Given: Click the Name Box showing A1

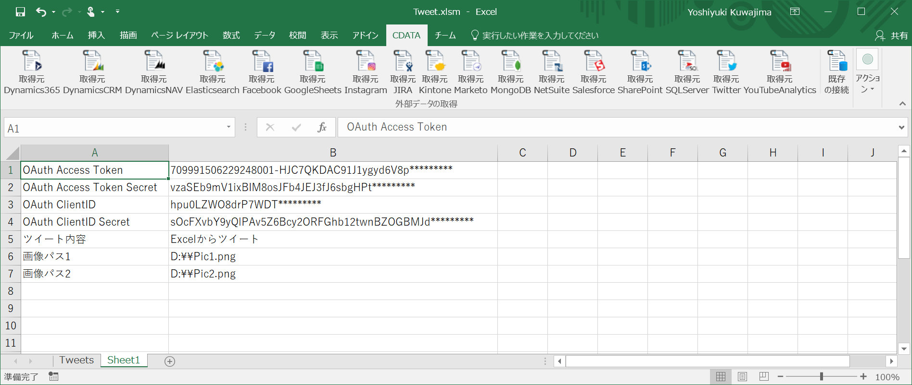Looking at the screenshot, I should [x=114, y=128].
